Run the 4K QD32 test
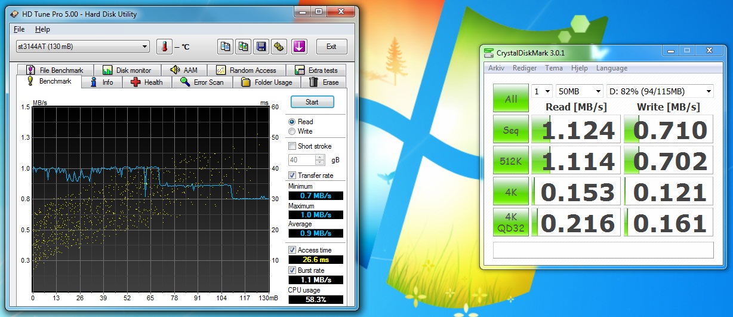The image size is (733, 317). (x=511, y=223)
